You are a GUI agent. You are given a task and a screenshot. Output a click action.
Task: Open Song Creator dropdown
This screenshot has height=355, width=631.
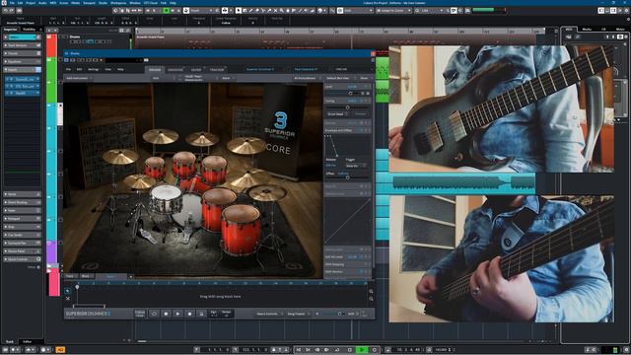(x=298, y=314)
